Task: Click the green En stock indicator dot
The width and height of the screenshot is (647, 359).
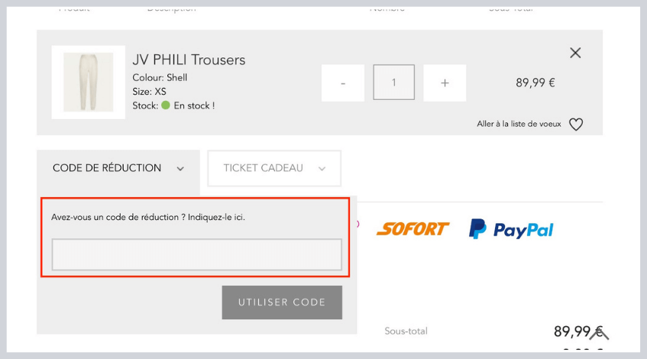Action: point(166,105)
